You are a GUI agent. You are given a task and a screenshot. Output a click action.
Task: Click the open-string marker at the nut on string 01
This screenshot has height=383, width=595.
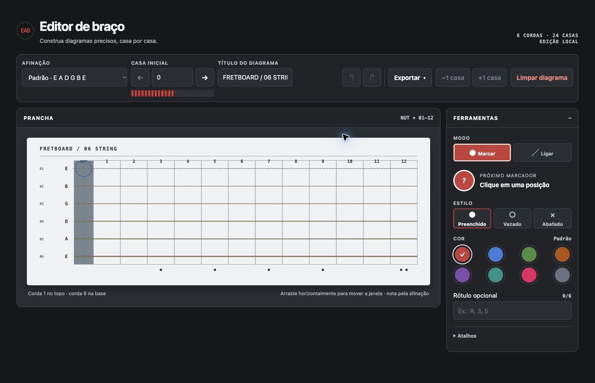tap(83, 169)
